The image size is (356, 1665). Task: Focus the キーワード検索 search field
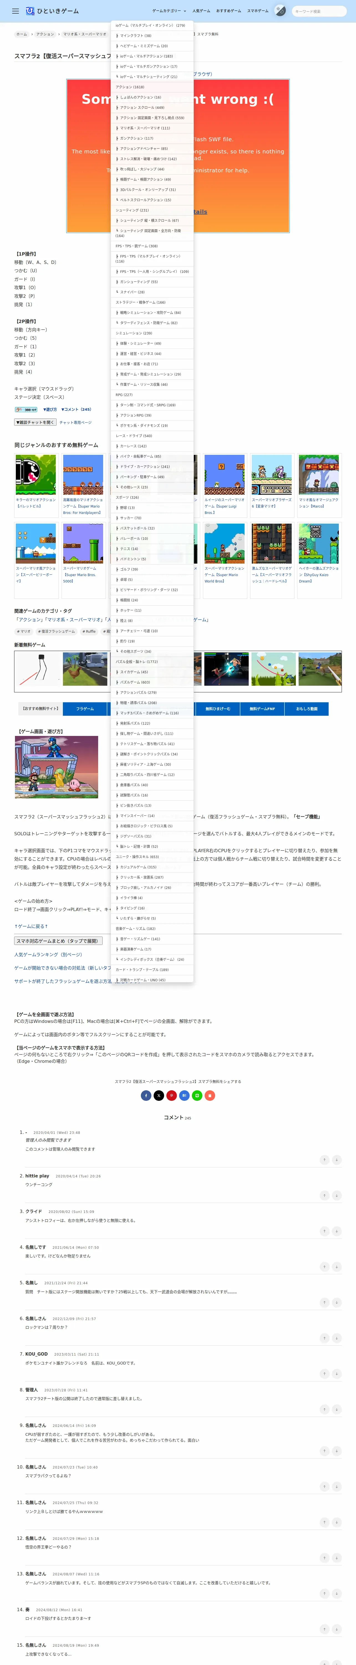[319, 11]
